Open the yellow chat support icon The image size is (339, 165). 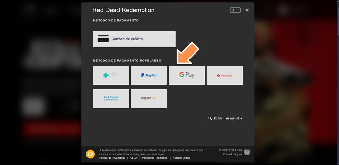coord(90,154)
